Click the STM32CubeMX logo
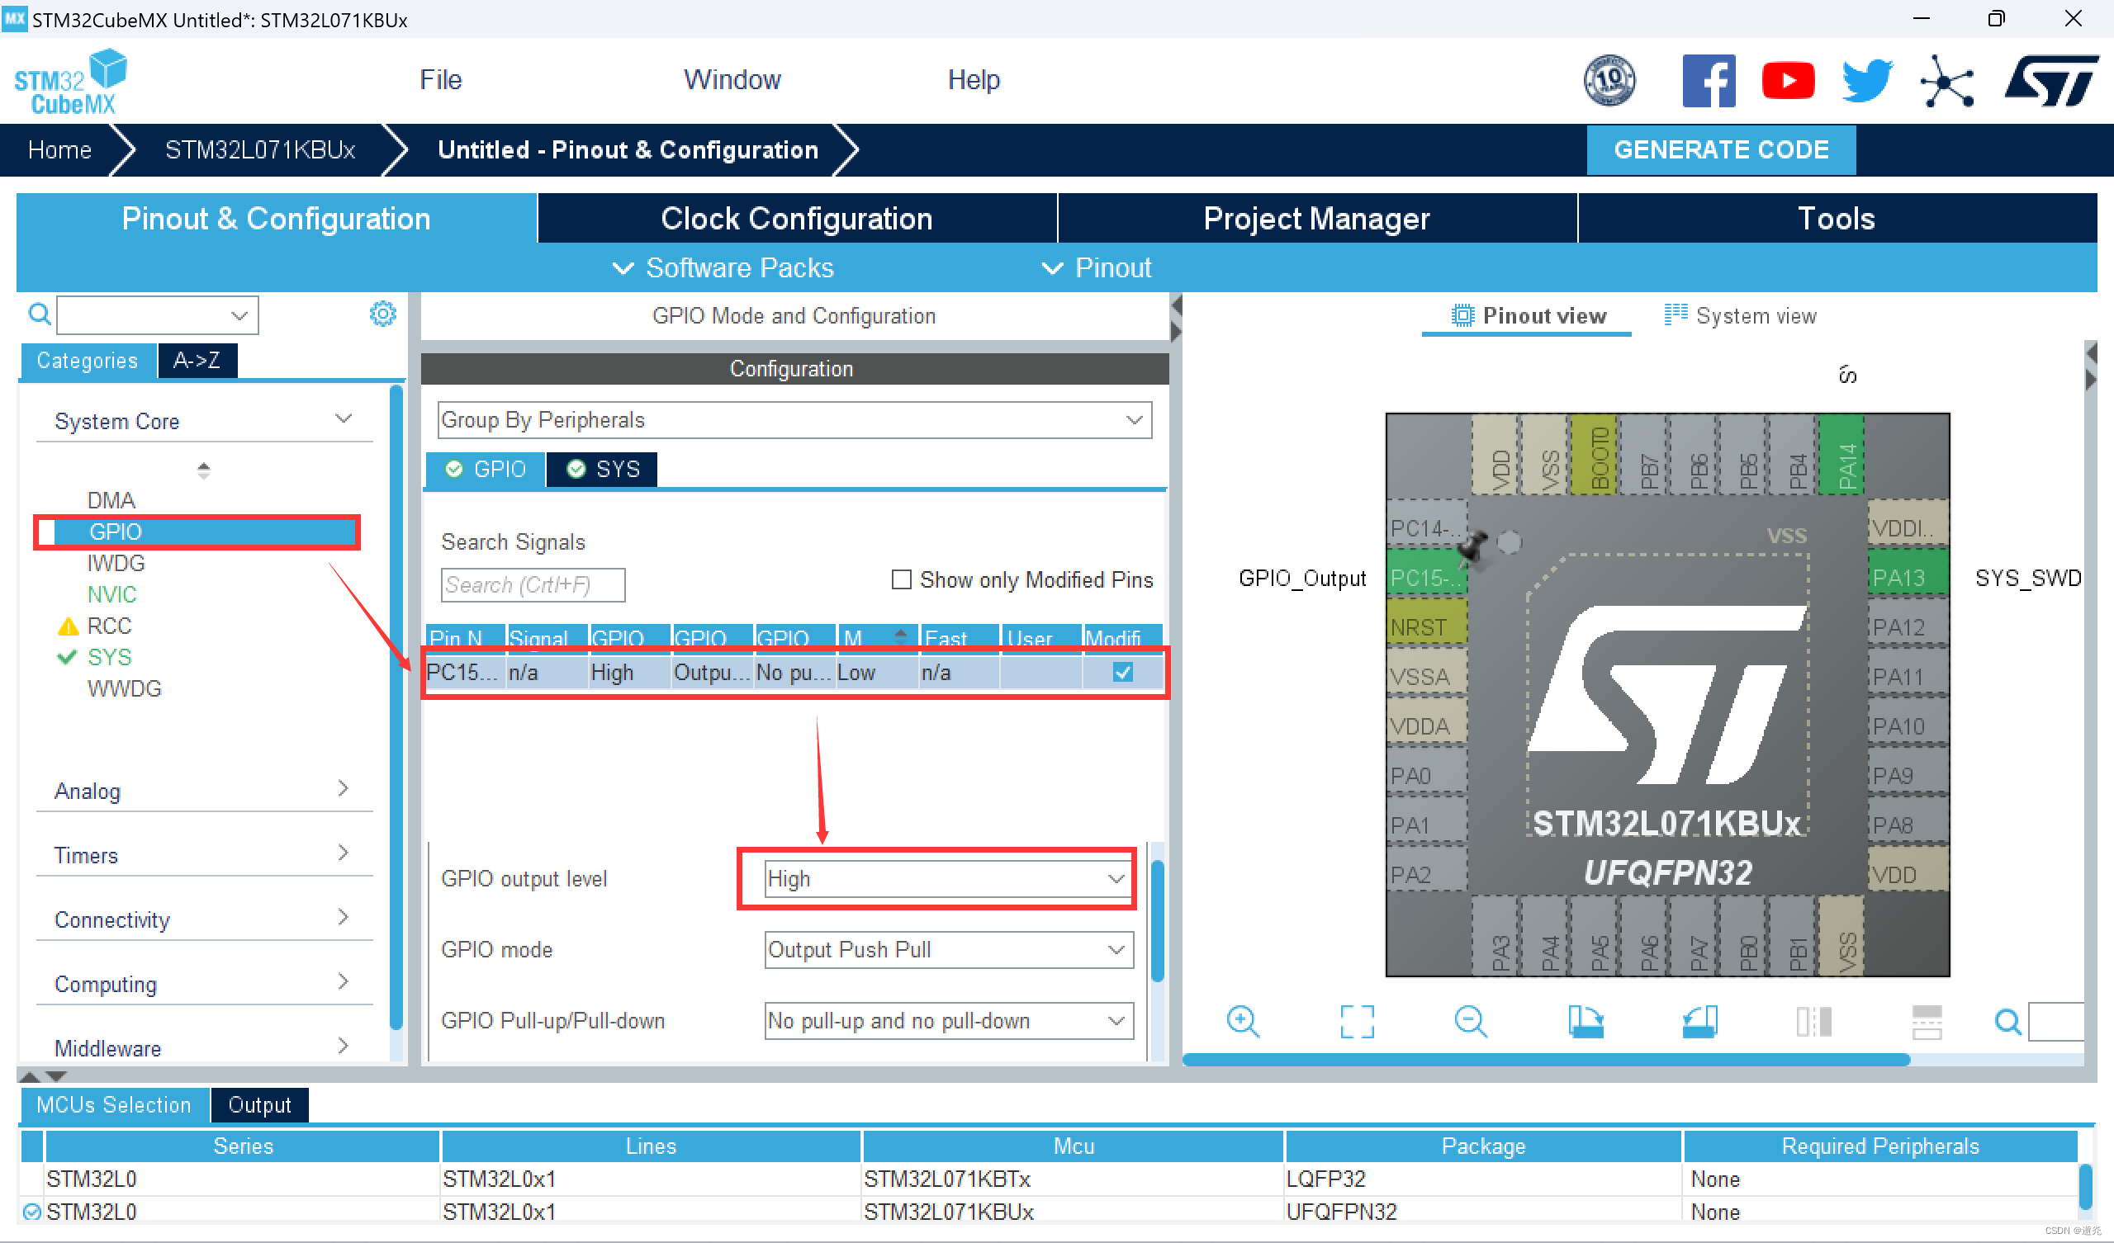This screenshot has width=2114, height=1243. (70, 82)
